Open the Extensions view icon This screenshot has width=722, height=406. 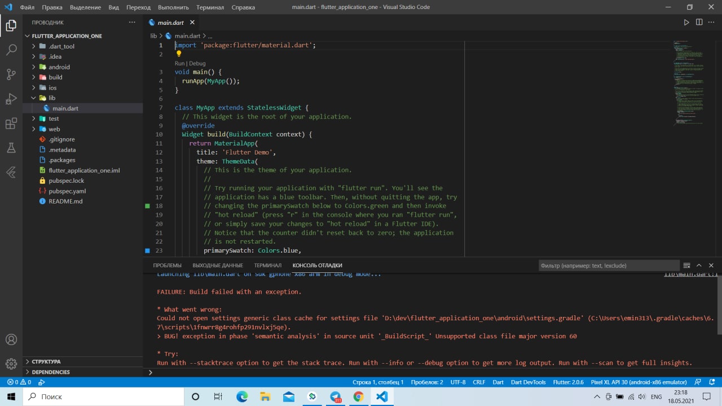click(x=11, y=123)
